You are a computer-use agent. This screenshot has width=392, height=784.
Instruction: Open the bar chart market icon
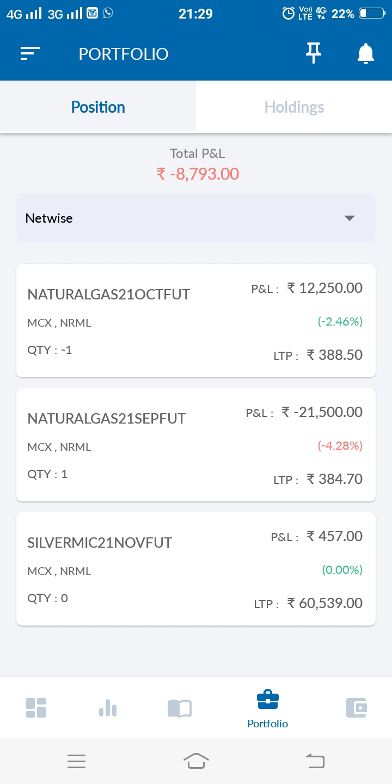coord(108,707)
